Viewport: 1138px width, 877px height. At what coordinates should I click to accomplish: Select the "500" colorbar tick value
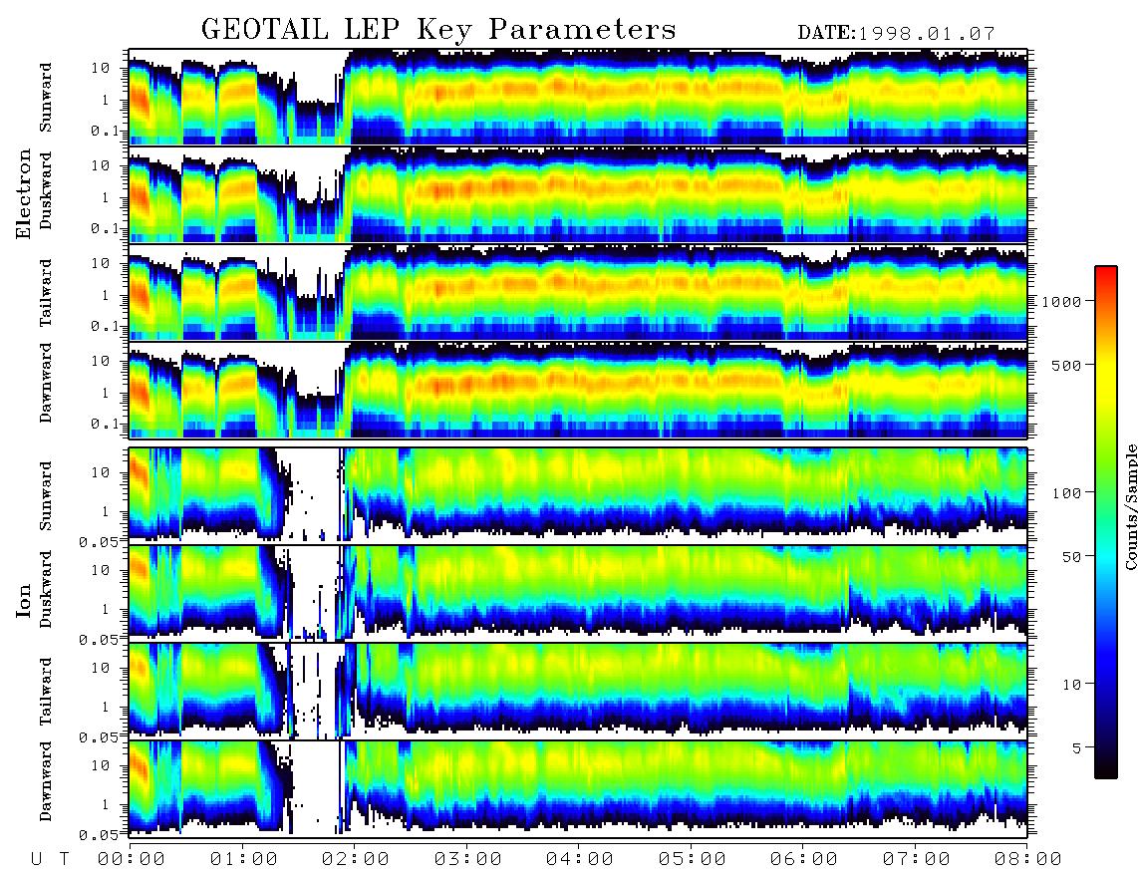(x=1066, y=365)
